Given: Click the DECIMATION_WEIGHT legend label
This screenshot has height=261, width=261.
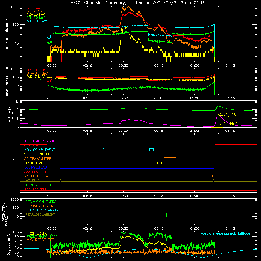Looking at the screenshot, I should tap(41, 206).
